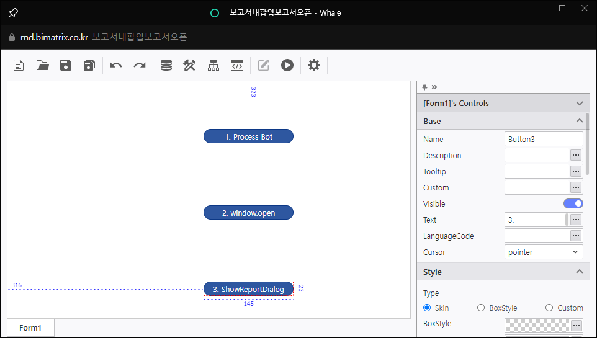Screen dimensions: 597x338
Task: Click the rnd.bimatrix.co.kr address text
Action: pyautogui.click(x=55, y=37)
